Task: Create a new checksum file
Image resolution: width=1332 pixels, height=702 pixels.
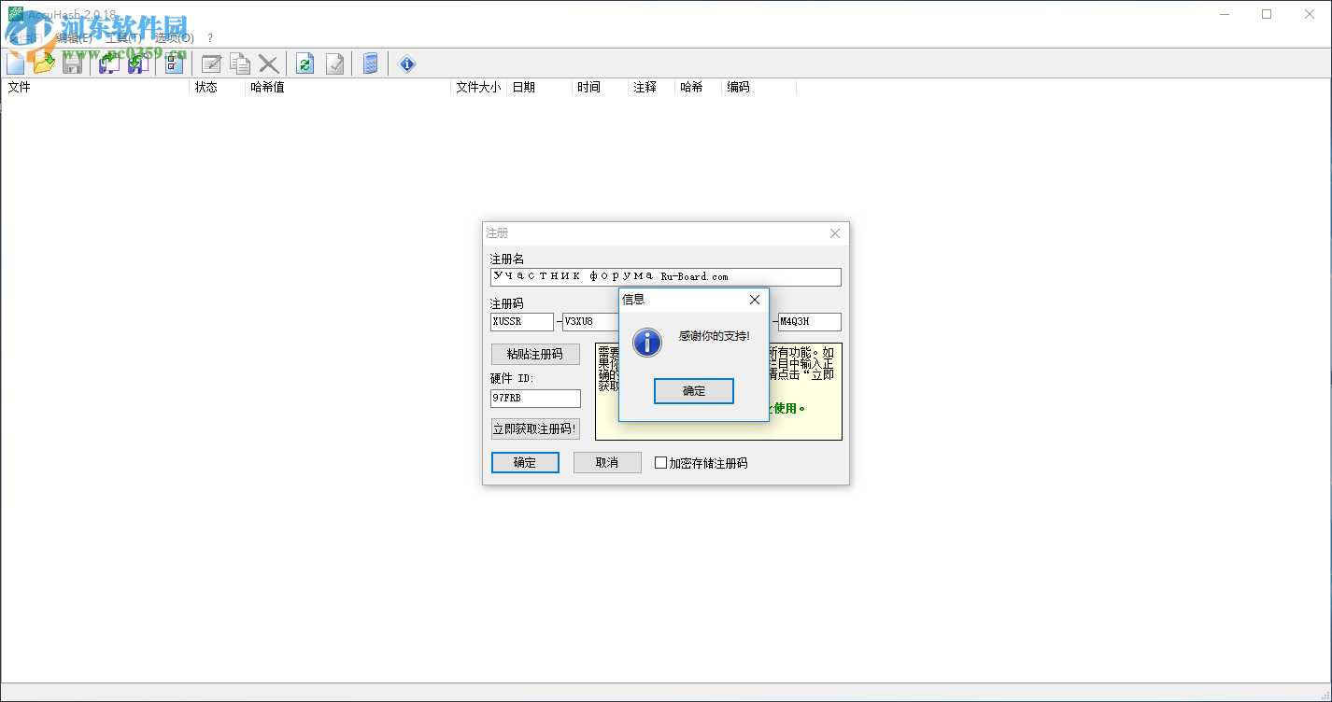Action: [15, 63]
